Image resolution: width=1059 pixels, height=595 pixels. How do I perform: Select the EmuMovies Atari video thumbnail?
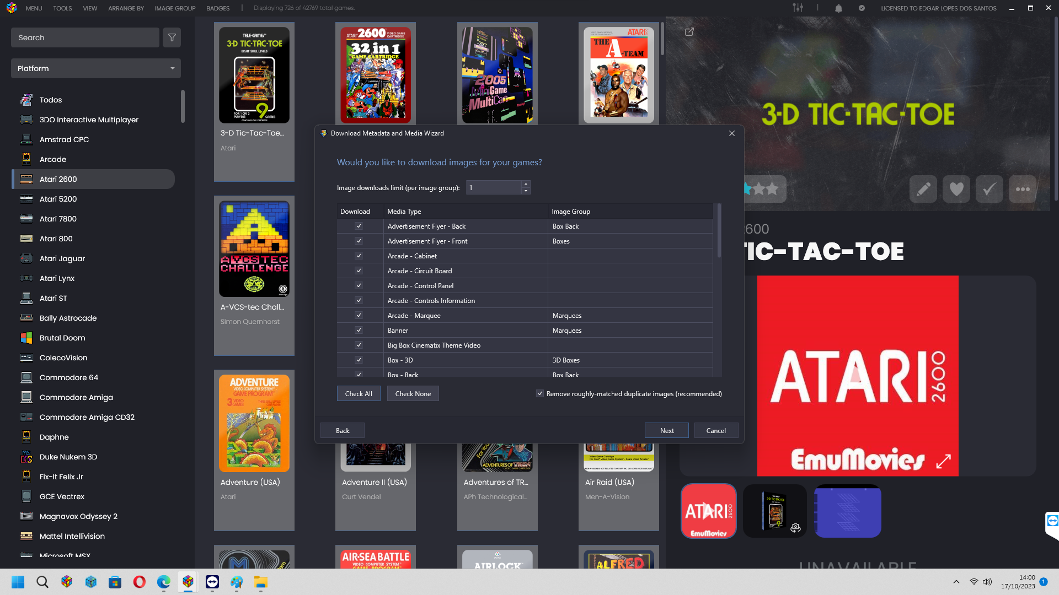pos(709,511)
